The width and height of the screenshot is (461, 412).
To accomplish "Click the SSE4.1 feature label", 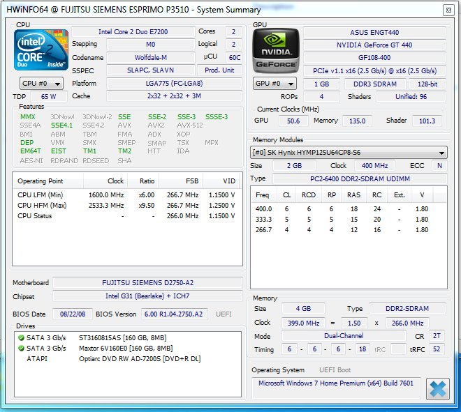I will (x=61, y=125).
